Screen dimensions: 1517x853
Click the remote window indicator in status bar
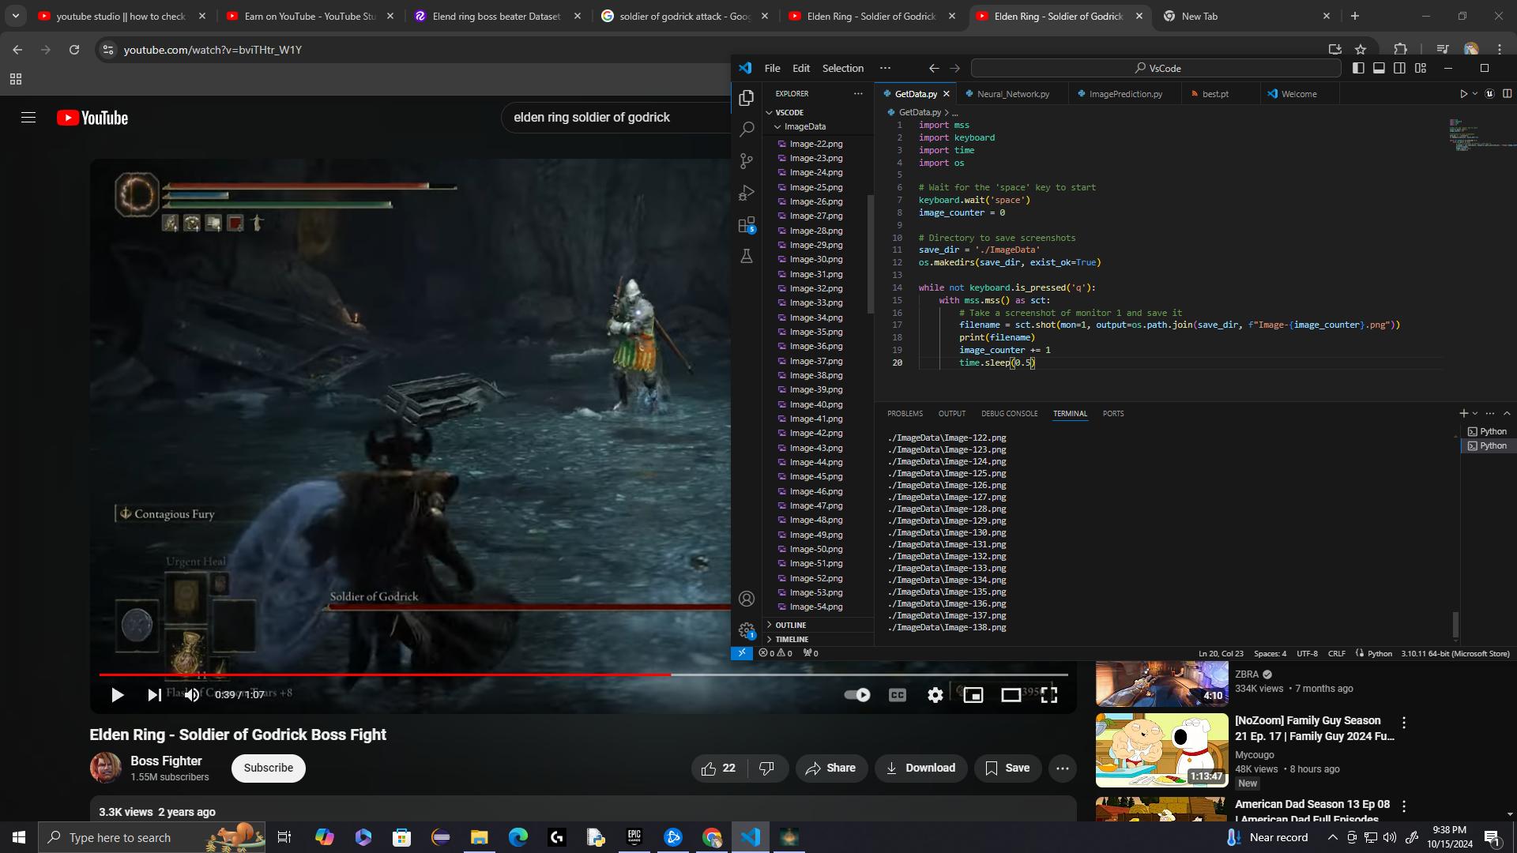(x=741, y=653)
